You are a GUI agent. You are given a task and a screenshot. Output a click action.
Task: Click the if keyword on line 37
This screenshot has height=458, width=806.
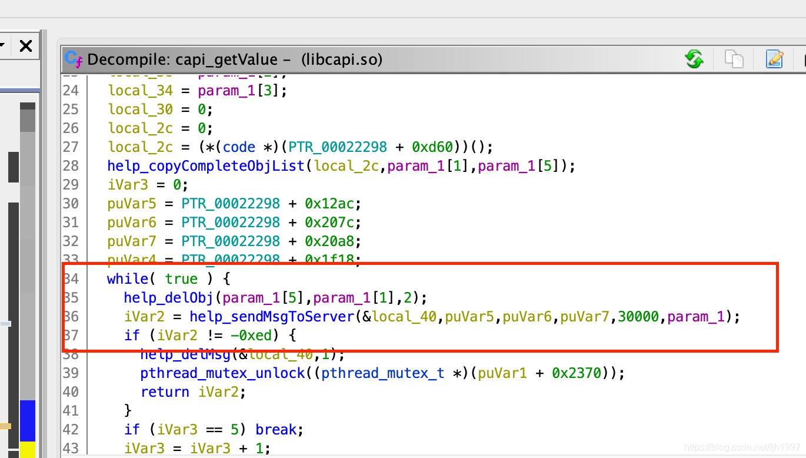[132, 336]
